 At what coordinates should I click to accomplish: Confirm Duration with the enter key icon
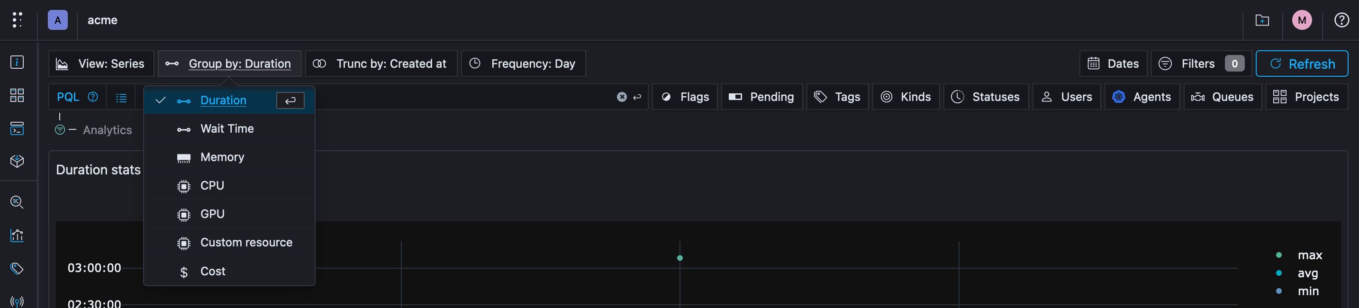tap(290, 100)
